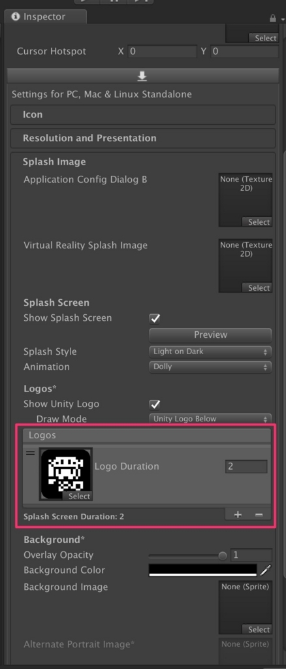Toggle the Show Unity Logo checkbox

[x=155, y=404]
